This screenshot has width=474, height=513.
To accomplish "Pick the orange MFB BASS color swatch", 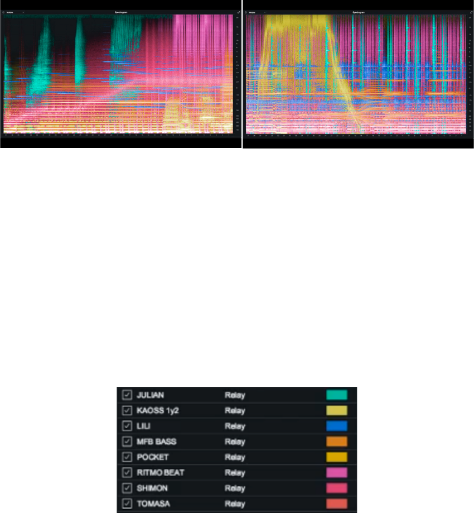I will [x=336, y=442].
